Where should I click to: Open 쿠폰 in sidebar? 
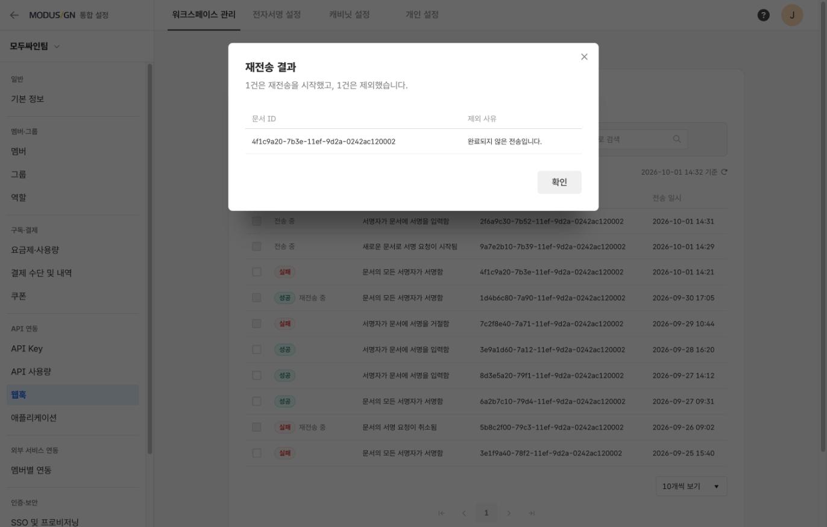coord(73,296)
